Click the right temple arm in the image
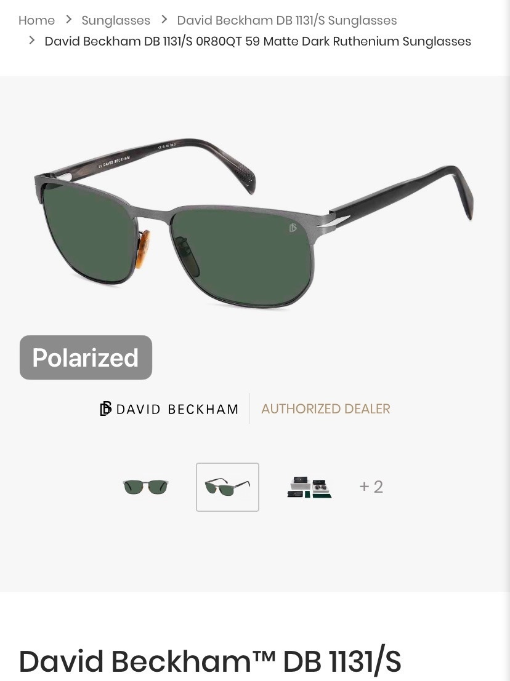Viewport: 510px width, 681px height. pos(400,193)
